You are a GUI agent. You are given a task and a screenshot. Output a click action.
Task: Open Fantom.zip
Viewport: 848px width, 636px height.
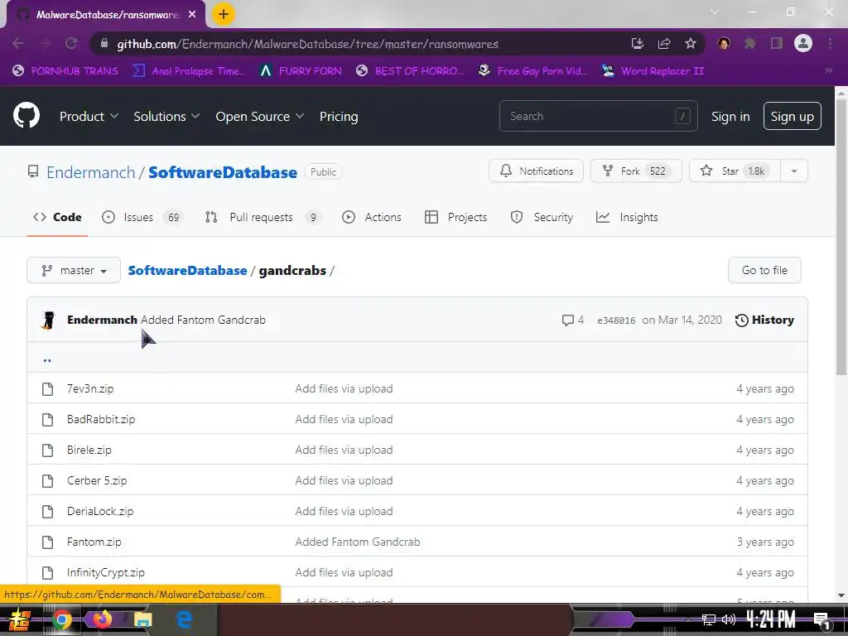pyautogui.click(x=94, y=542)
